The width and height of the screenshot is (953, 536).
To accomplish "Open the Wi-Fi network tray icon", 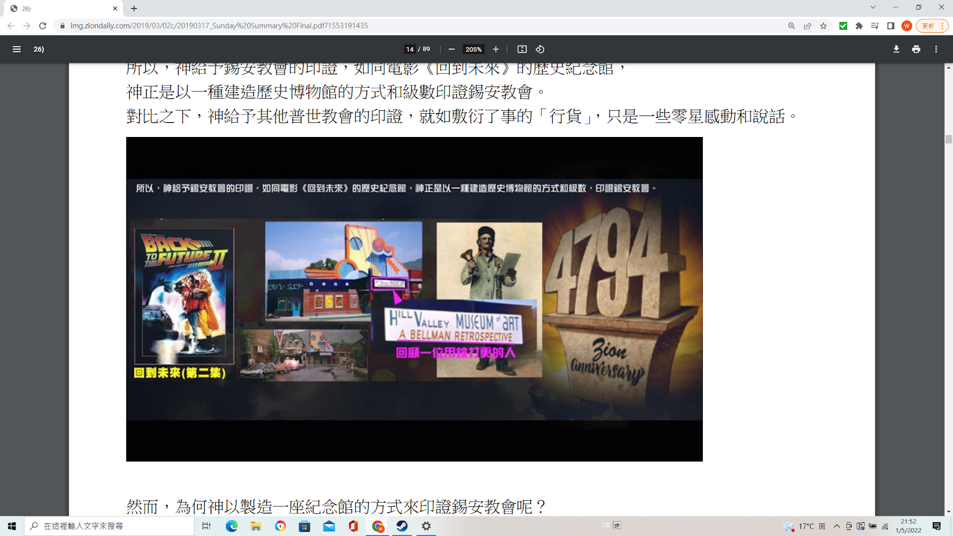I will tap(885, 526).
